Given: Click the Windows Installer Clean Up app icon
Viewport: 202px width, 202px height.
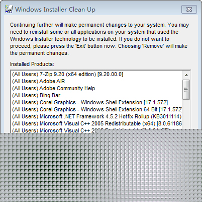Looking at the screenshot, I should [x=9, y=9].
